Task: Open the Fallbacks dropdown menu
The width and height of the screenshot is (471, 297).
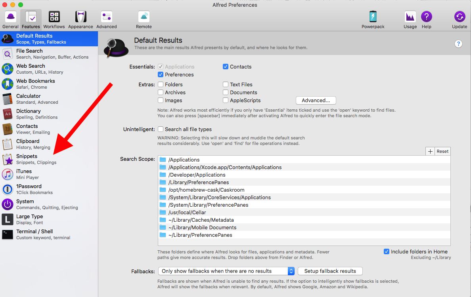Action: [226, 271]
